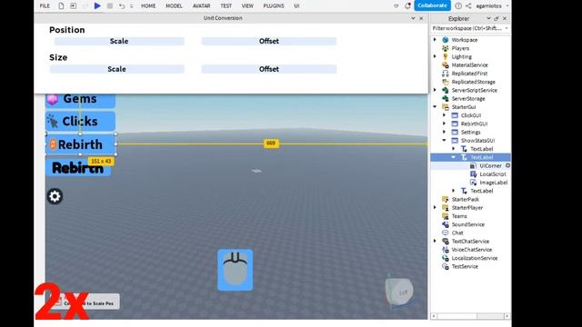The image size is (582, 327).
Task: Select the TestService icon
Action: (445, 266)
